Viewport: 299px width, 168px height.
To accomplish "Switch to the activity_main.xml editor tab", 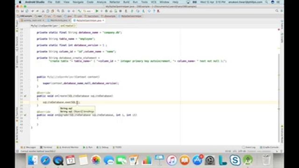I will [x=32, y=21].
